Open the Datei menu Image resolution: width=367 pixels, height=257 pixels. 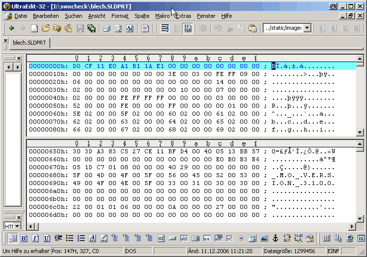tap(20, 16)
